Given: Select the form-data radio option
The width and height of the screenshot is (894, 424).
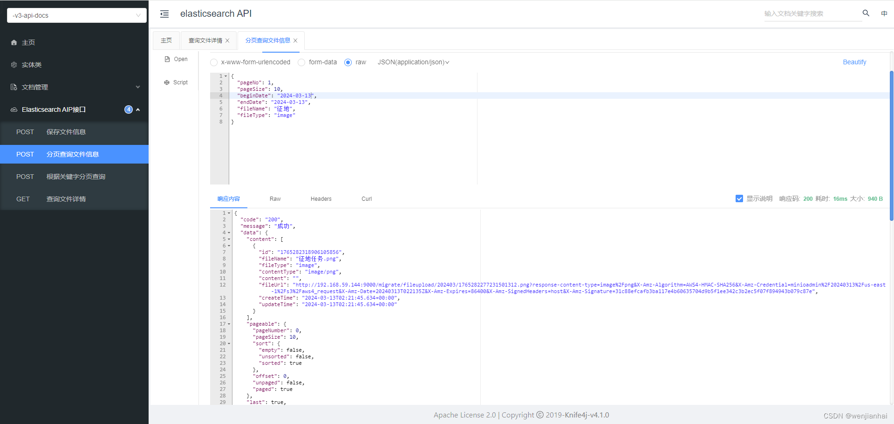Looking at the screenshot, I should point(301,62).
